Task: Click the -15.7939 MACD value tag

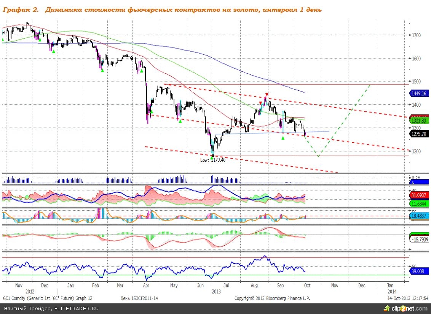Action: tap(420, 240)
